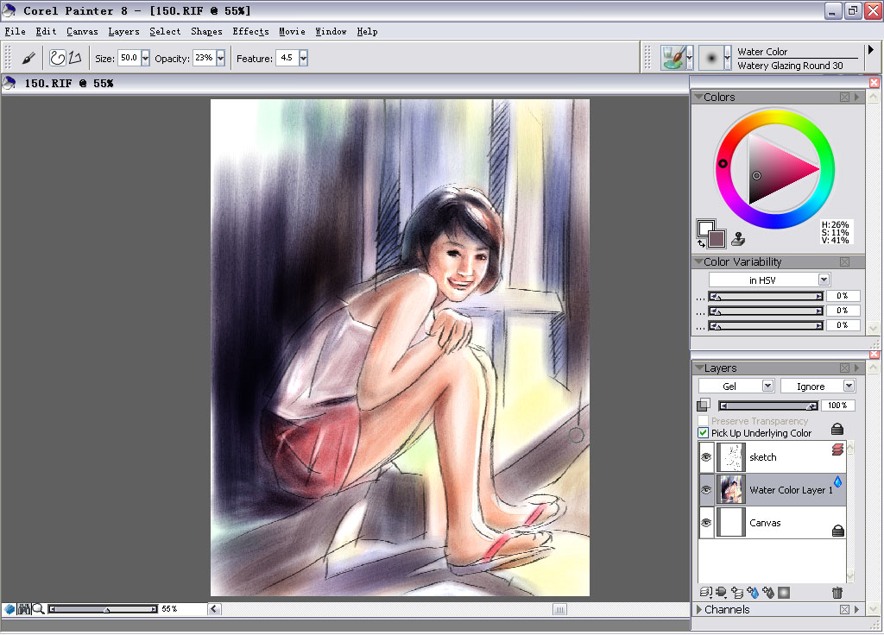
Task: Hide the Canvas layer eye icon
Action: tap(706, 522)
